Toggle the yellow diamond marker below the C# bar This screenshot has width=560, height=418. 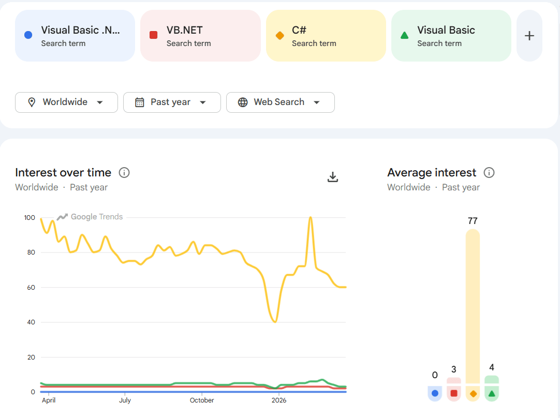(473, 394)
